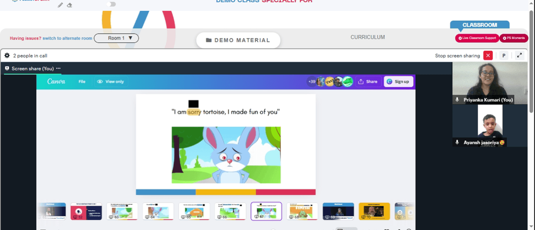Click the screen share monitor icon
The height and width of the screenshot is (230, 535).
[x=7, y=68]
